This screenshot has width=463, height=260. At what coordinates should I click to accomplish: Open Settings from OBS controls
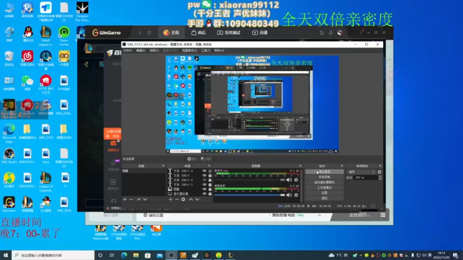pyautogui.click(x=325, y=193)
